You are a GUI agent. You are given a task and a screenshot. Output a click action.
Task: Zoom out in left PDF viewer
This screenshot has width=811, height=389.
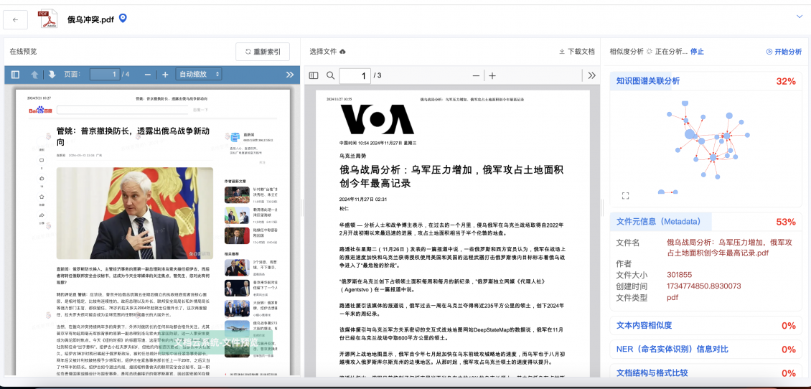click(148, 75)
